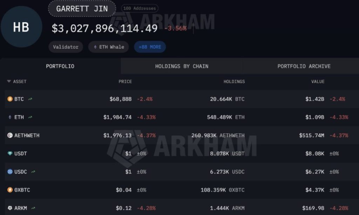
Task: Click the Bitcoin coin icon in BTC row
Action: coord(10,99)
